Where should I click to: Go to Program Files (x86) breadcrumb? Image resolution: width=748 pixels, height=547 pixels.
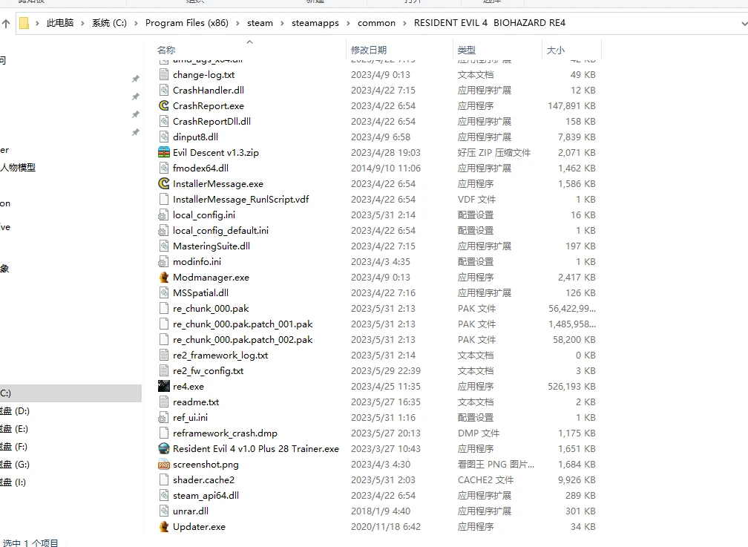(x=187, y=23)
